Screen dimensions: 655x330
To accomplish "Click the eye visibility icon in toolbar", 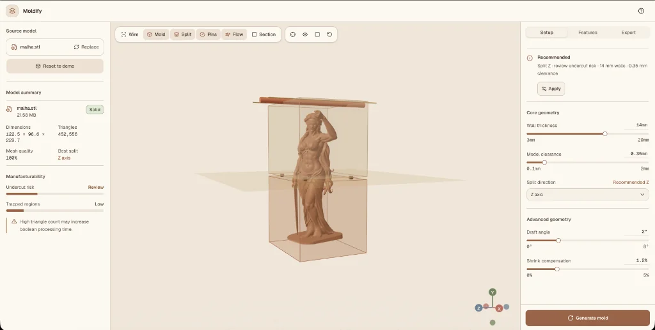I will [x=305, y=34].
